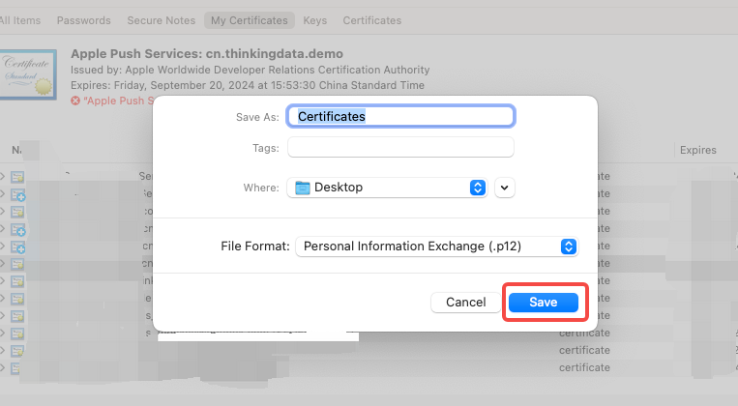Open the File Format popup menu
The height and width of the screenshot is (406, 738).
click(x=436, y=246)
